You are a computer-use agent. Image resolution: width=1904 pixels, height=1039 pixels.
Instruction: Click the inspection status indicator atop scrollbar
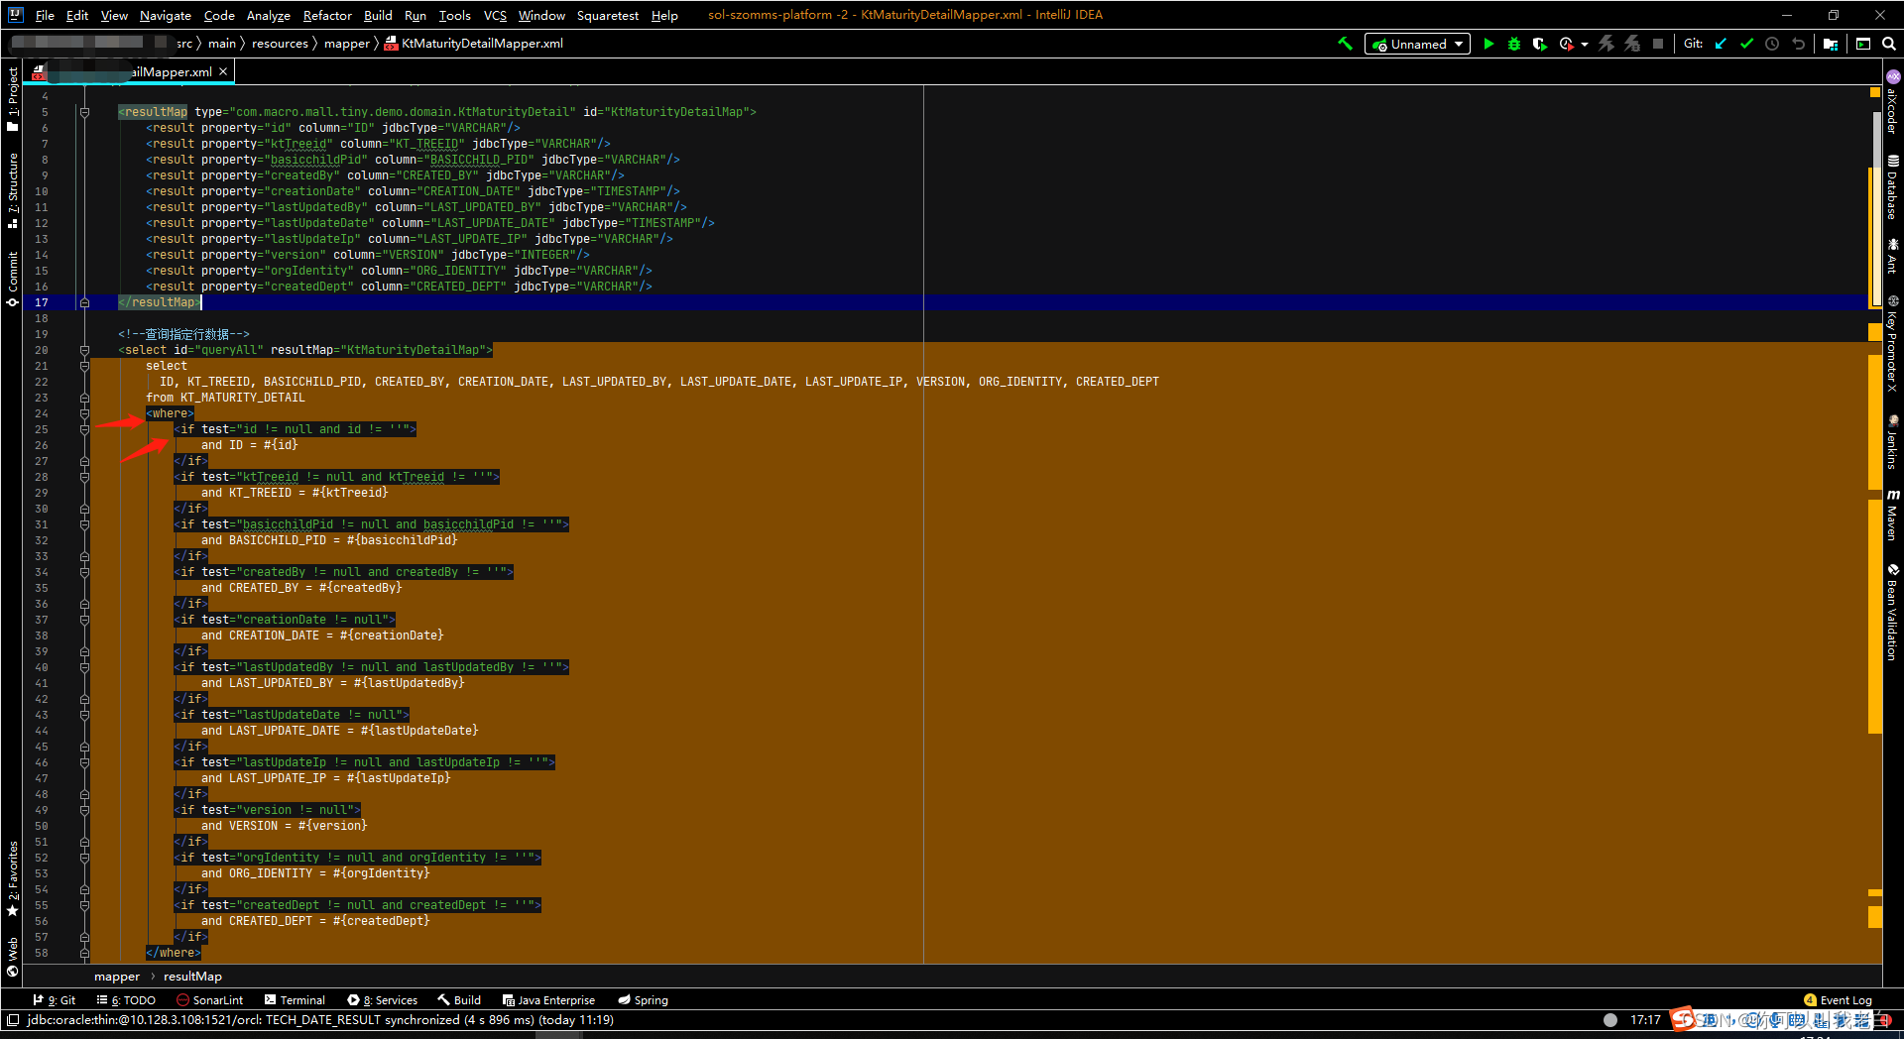pyautogui.click(x=1875, y=92)
